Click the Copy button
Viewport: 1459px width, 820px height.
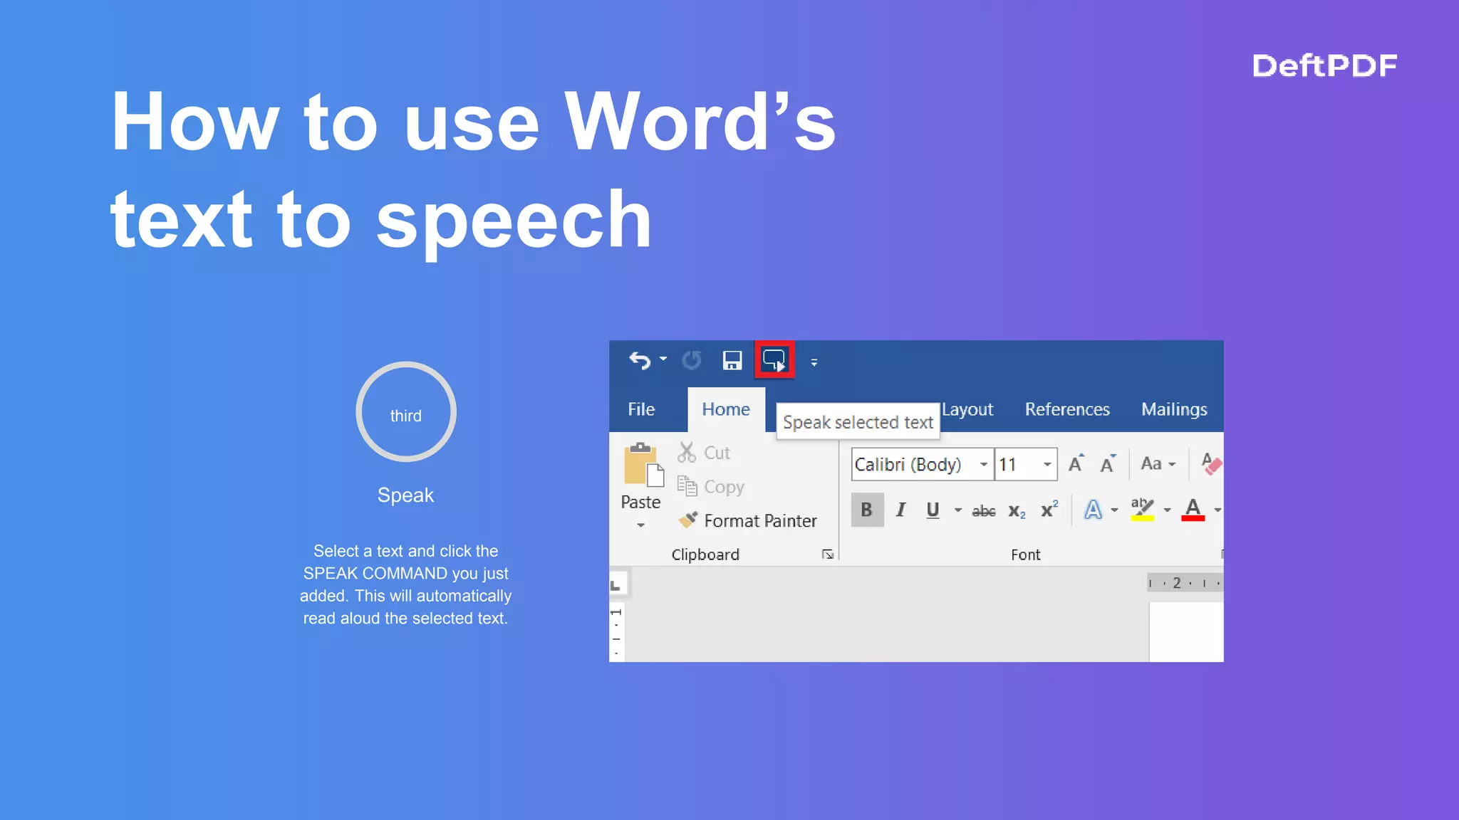point(710,487)
